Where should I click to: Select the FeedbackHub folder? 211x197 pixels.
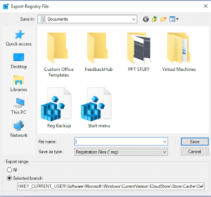98,52
